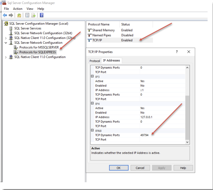The height and width of the screenshot is (190, 213).
Task: Open the View menu
Action: (x=30, y=9)
